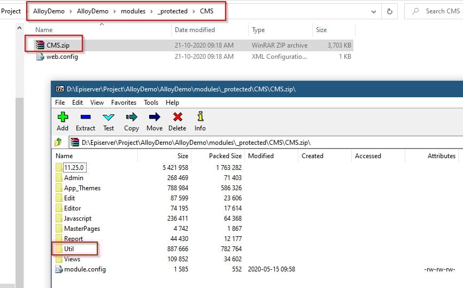Open the Info toolbar icon
Image resolution: width=463 pixels, height=288 pixels.
click(x=200, y=121)
